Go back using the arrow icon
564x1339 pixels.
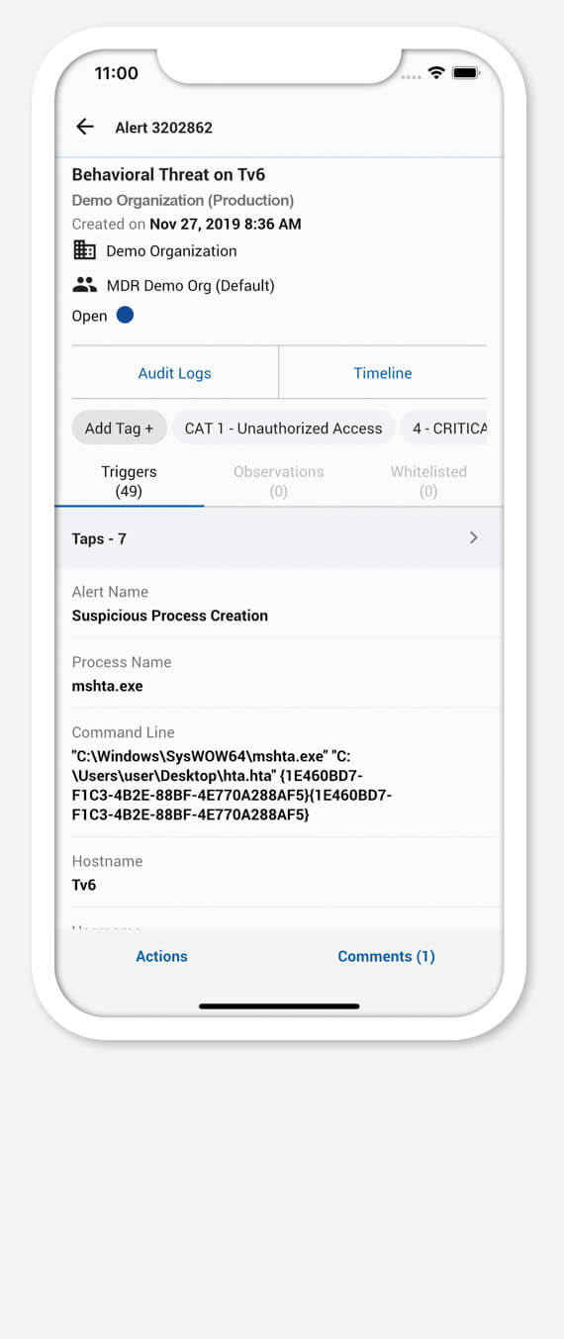[x=85, y=127]
